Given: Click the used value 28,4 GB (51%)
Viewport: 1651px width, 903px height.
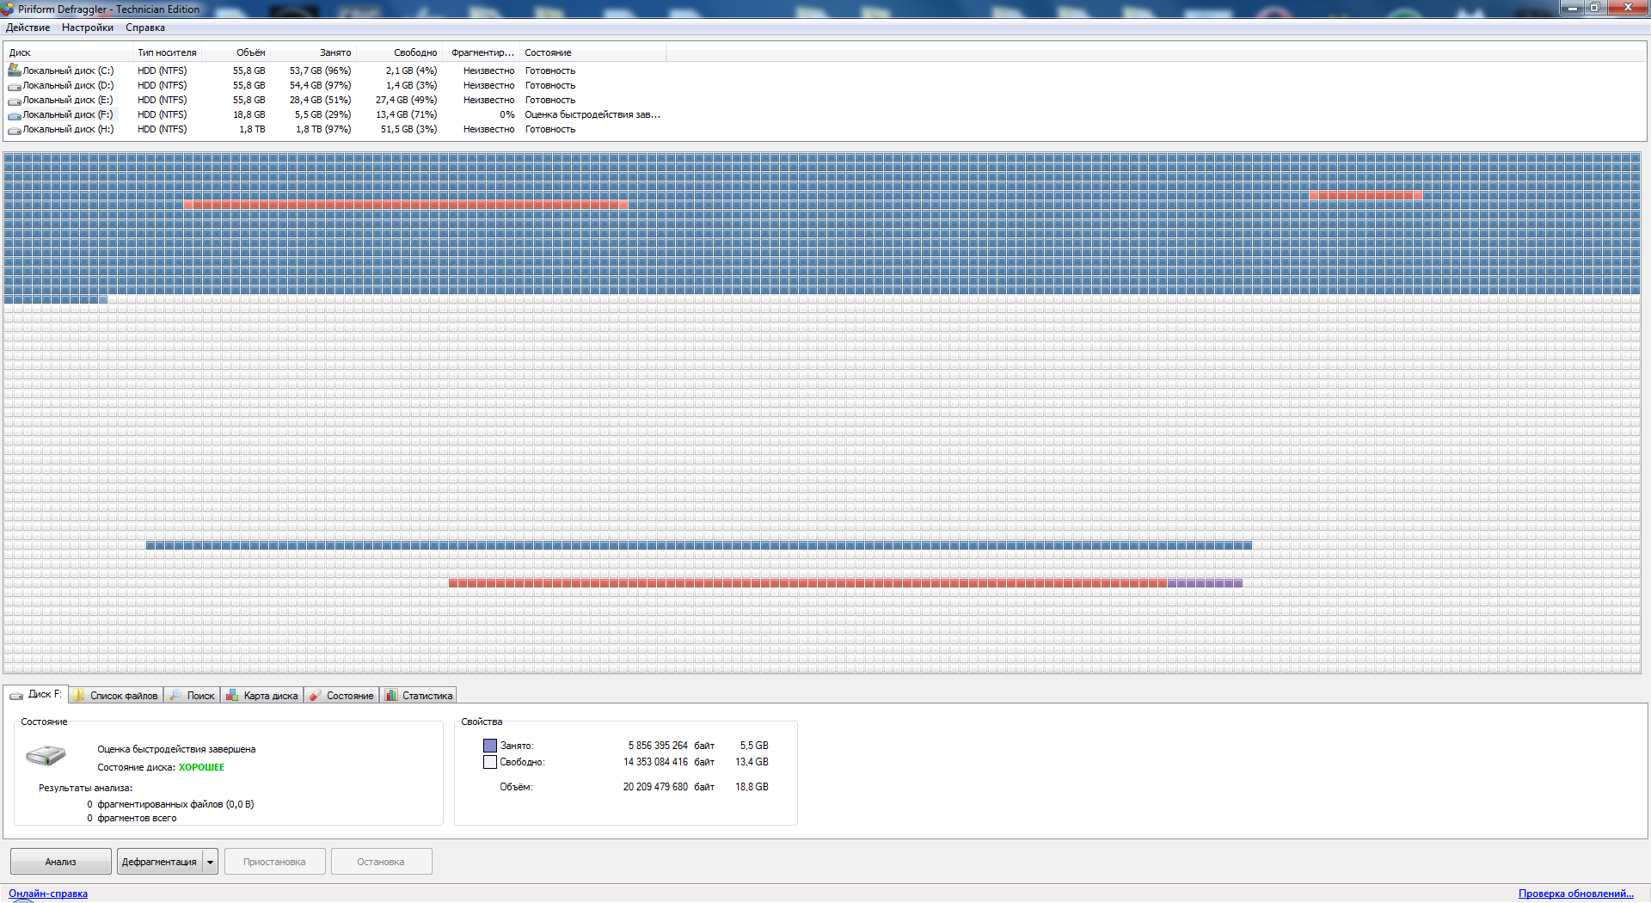Looking at the screenshot, I should pyautogui.click(x=320, y=100).
